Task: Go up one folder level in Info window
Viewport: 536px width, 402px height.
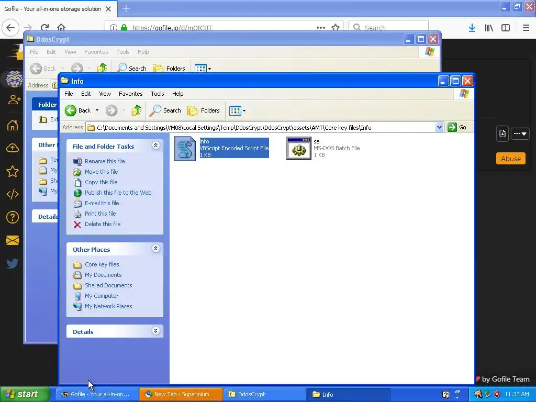Action: [137, 110]
